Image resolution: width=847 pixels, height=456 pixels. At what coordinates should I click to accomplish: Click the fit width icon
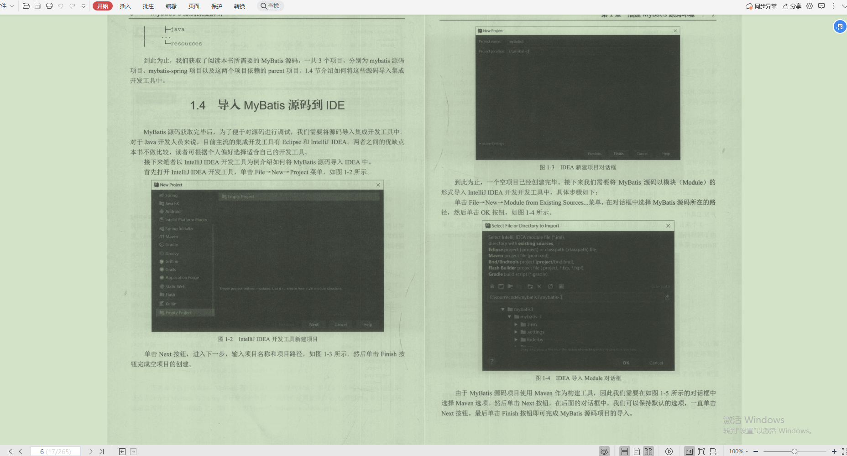click(x=713, y=451)
